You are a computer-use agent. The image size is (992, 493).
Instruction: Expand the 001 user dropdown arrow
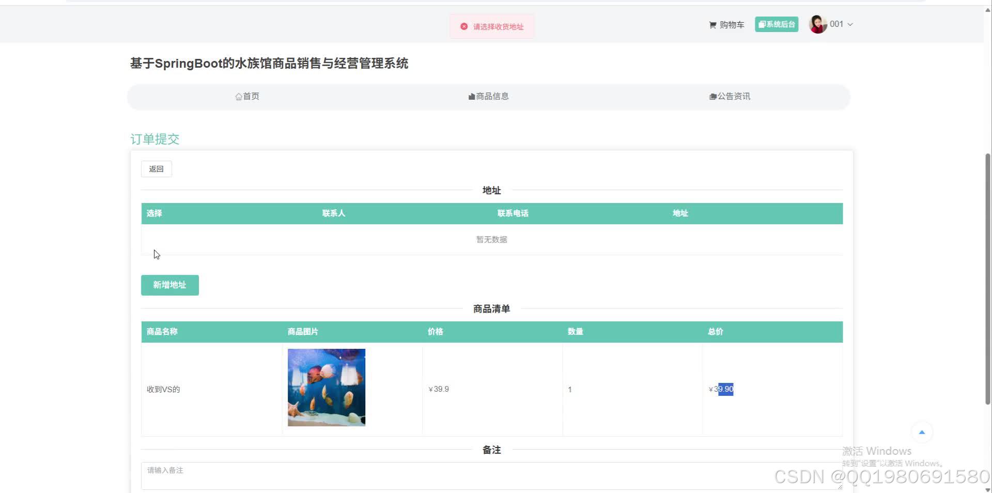(850, 24)
